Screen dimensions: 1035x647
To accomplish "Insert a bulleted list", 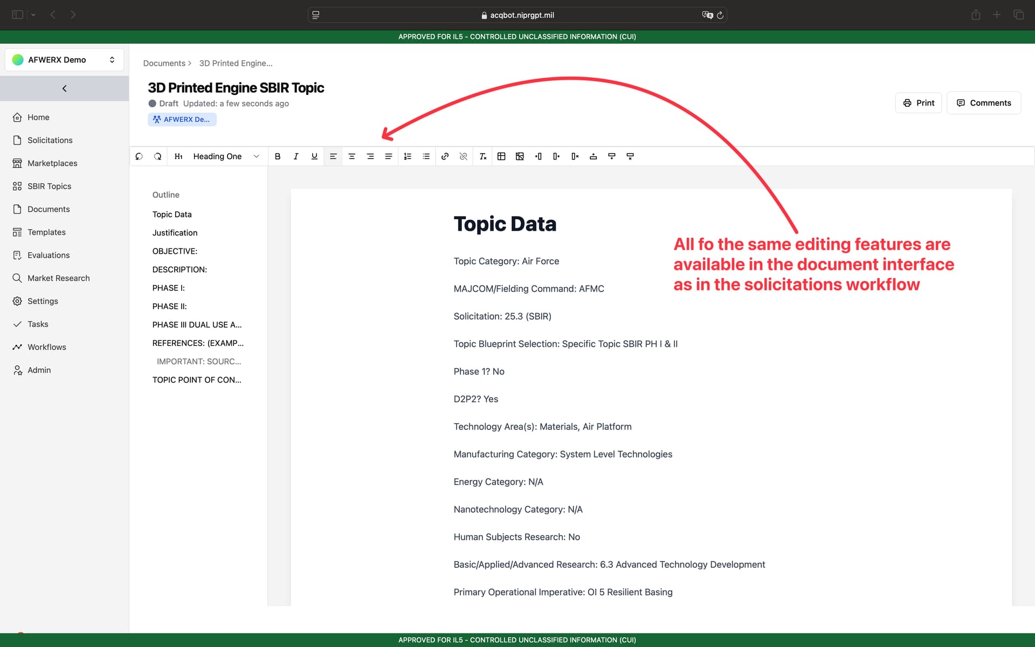I will click(x=426, y=156).
